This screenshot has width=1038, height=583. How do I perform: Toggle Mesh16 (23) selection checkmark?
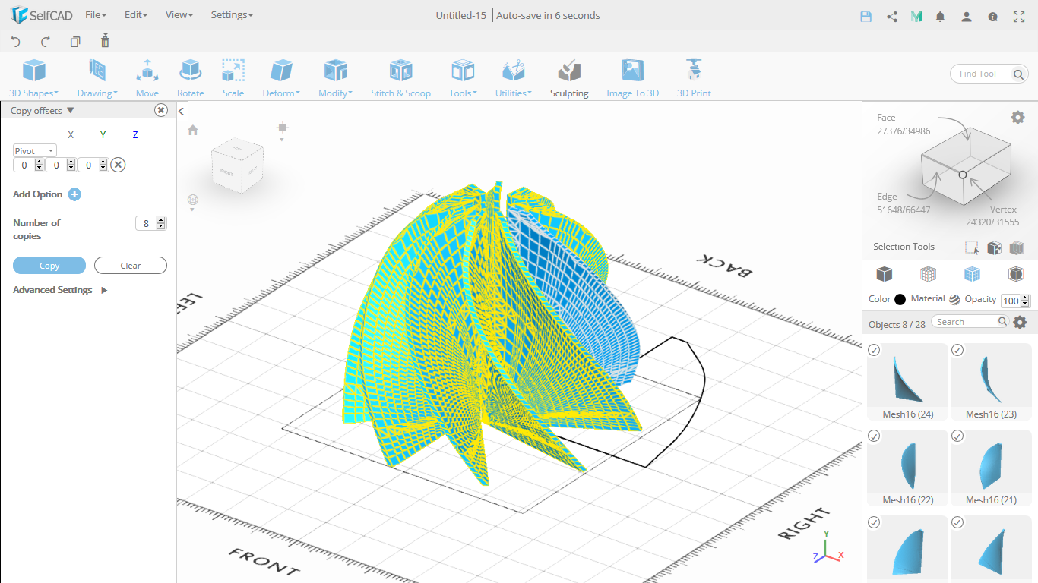[x=957, y=350]
